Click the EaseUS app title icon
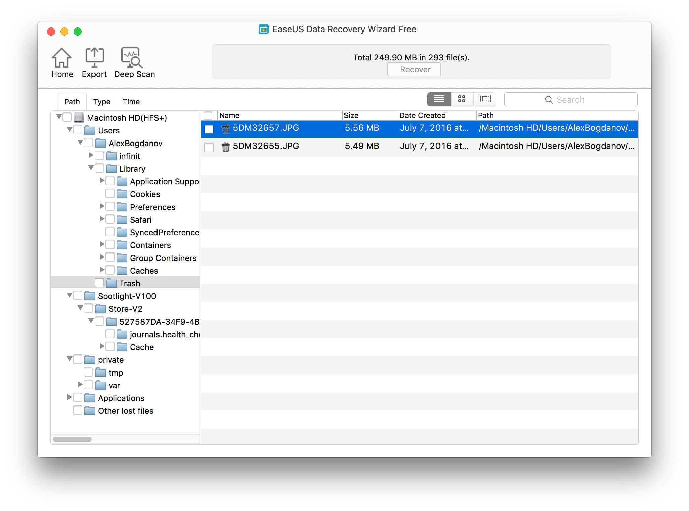The image size is (689, 511). click(x=264, y=30)
